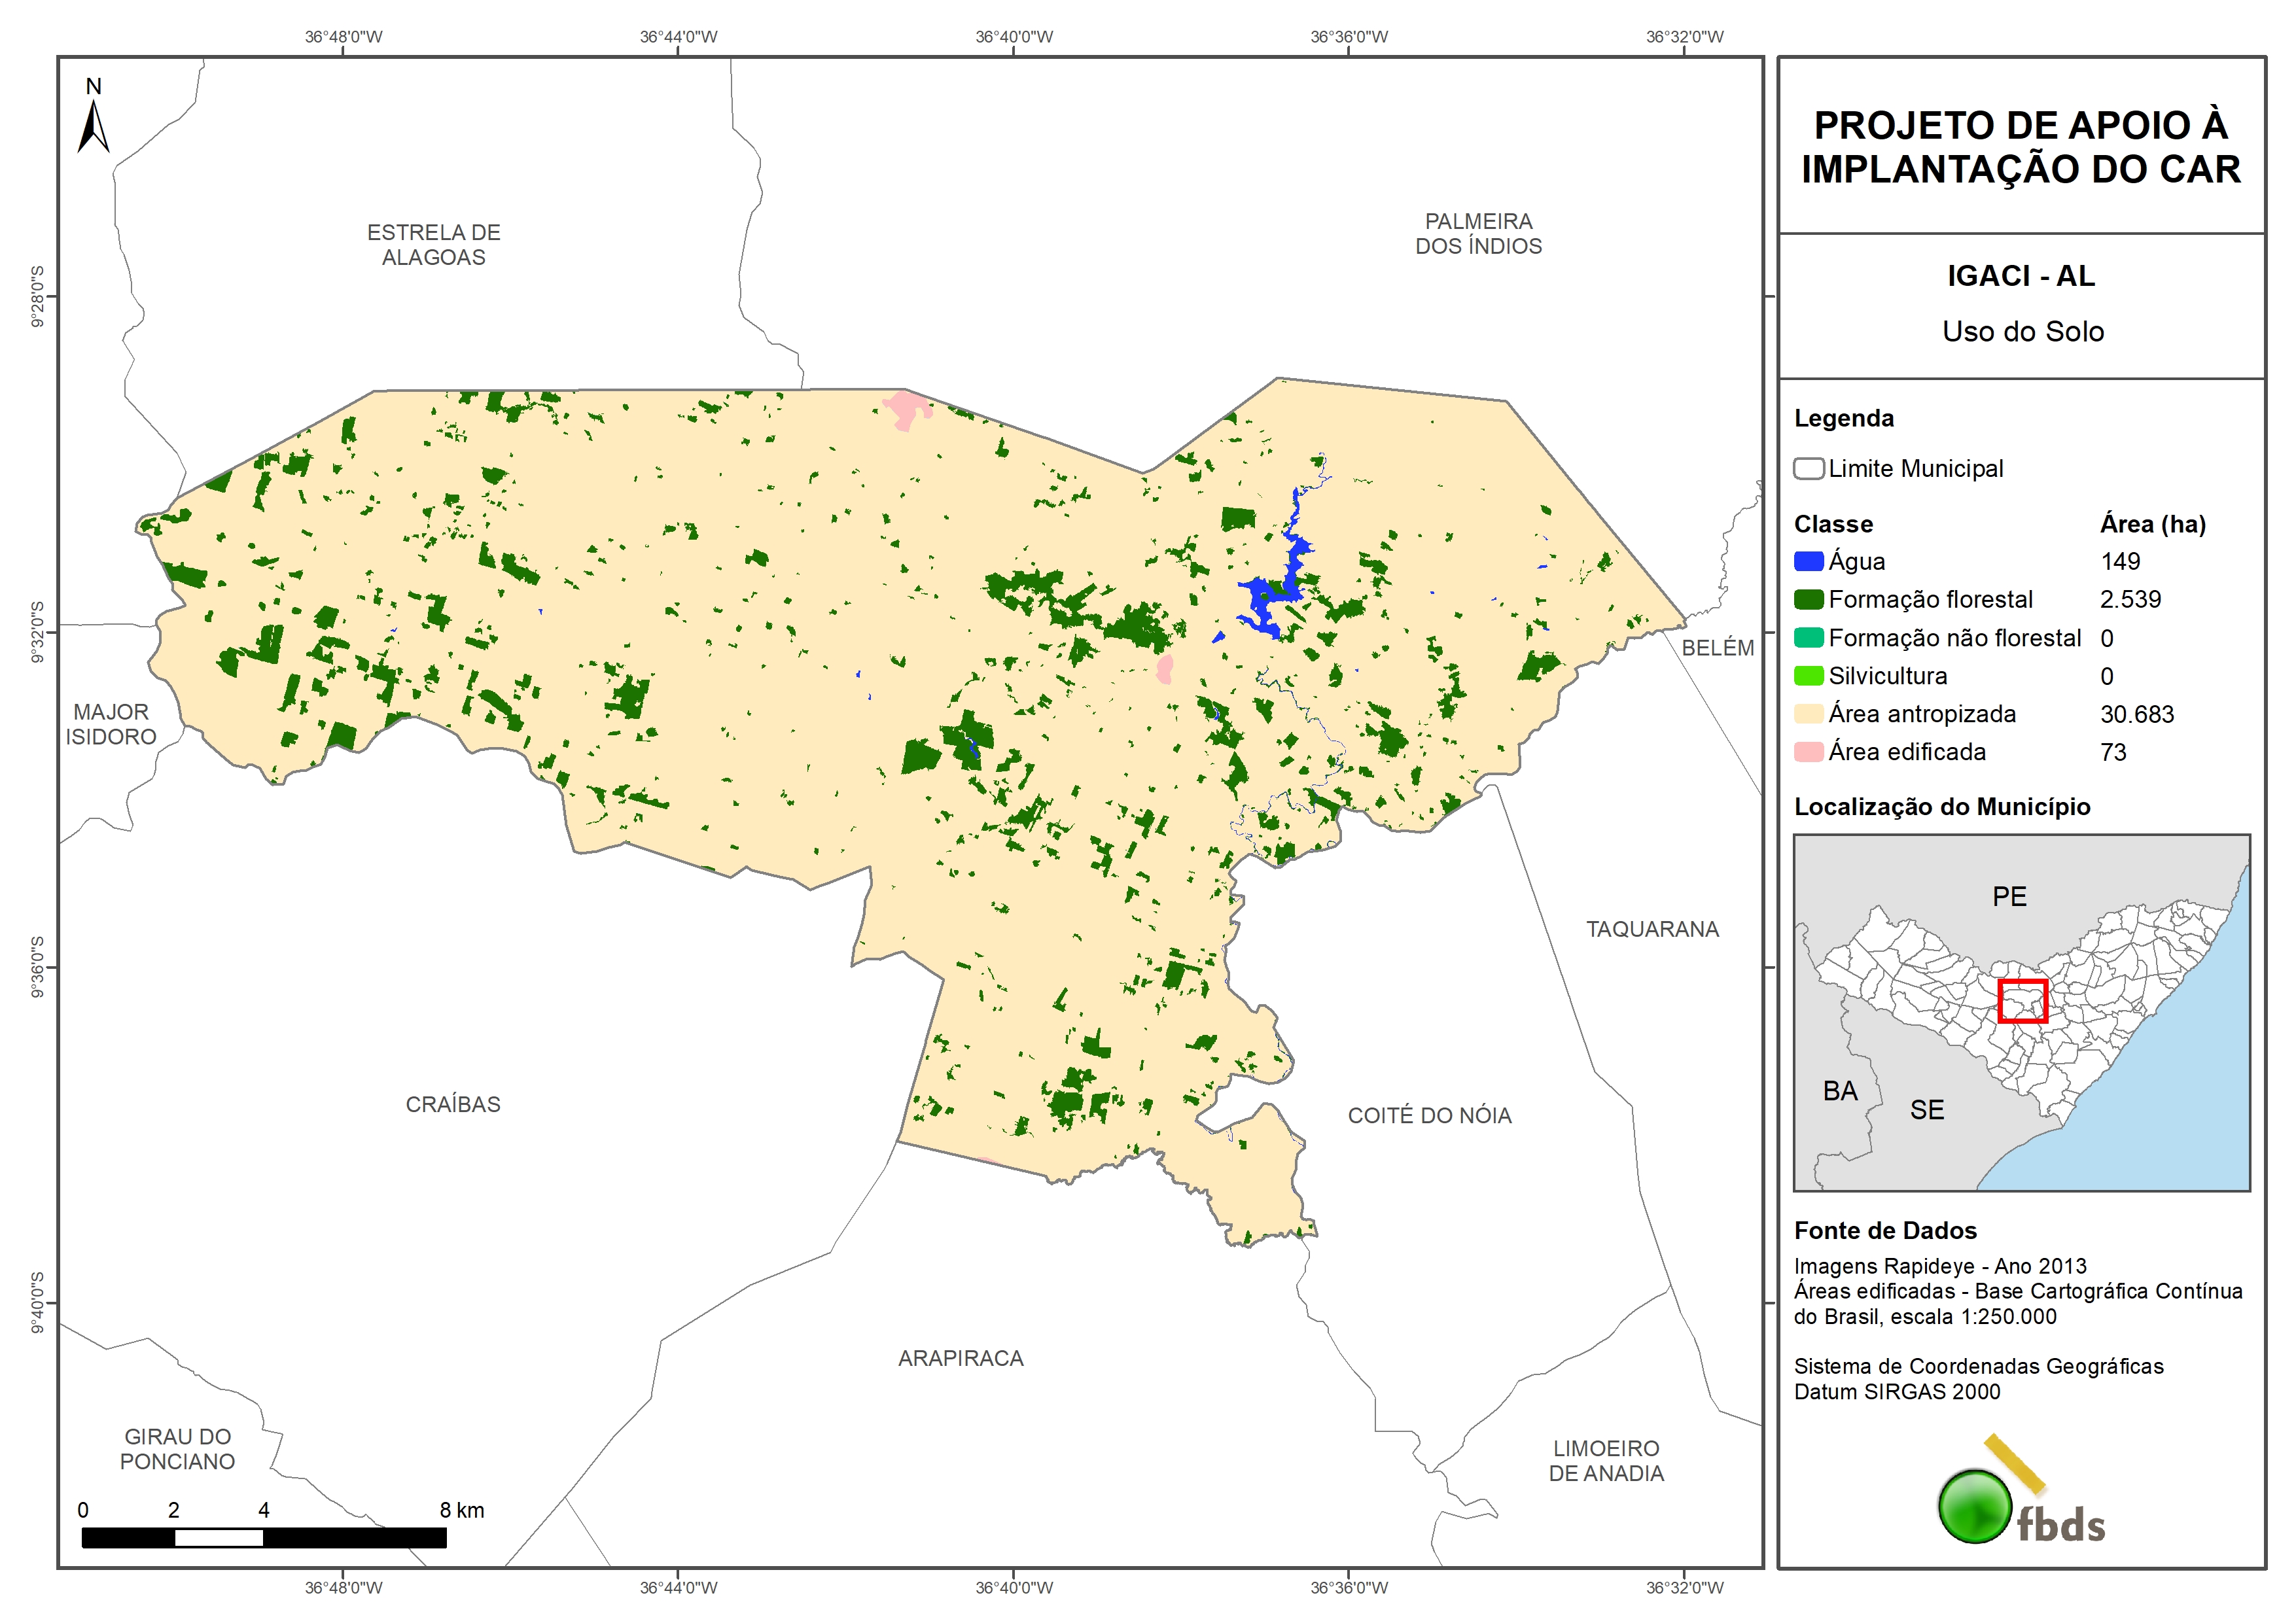Click the IGACI - AL title text
This screenshot has height=1623, width=2296.
(2020, 276)
